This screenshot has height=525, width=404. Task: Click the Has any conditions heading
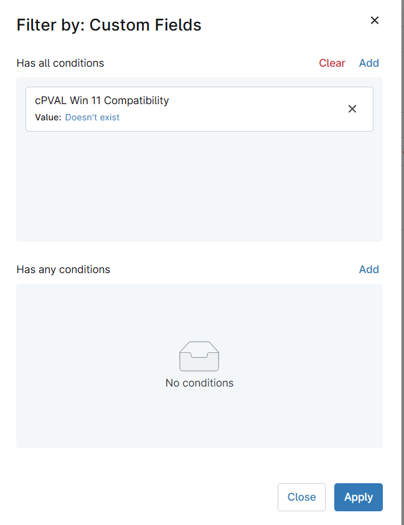tap(63, 269)
